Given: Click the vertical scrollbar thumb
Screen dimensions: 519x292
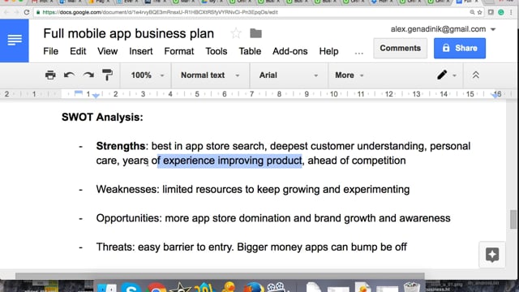Looking at the screenshot, I should (513, 219).
